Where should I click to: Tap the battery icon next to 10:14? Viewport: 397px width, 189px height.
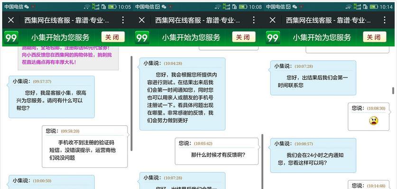pos(374,7)
